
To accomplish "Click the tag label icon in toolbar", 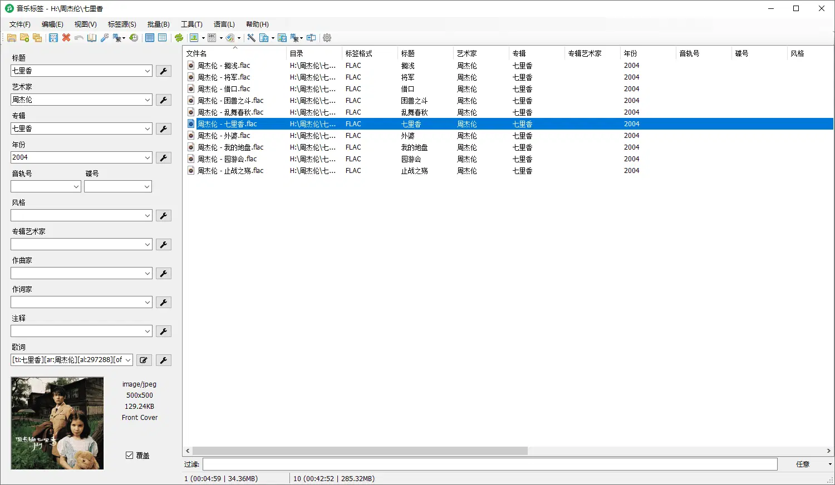I will click(230, 38).
